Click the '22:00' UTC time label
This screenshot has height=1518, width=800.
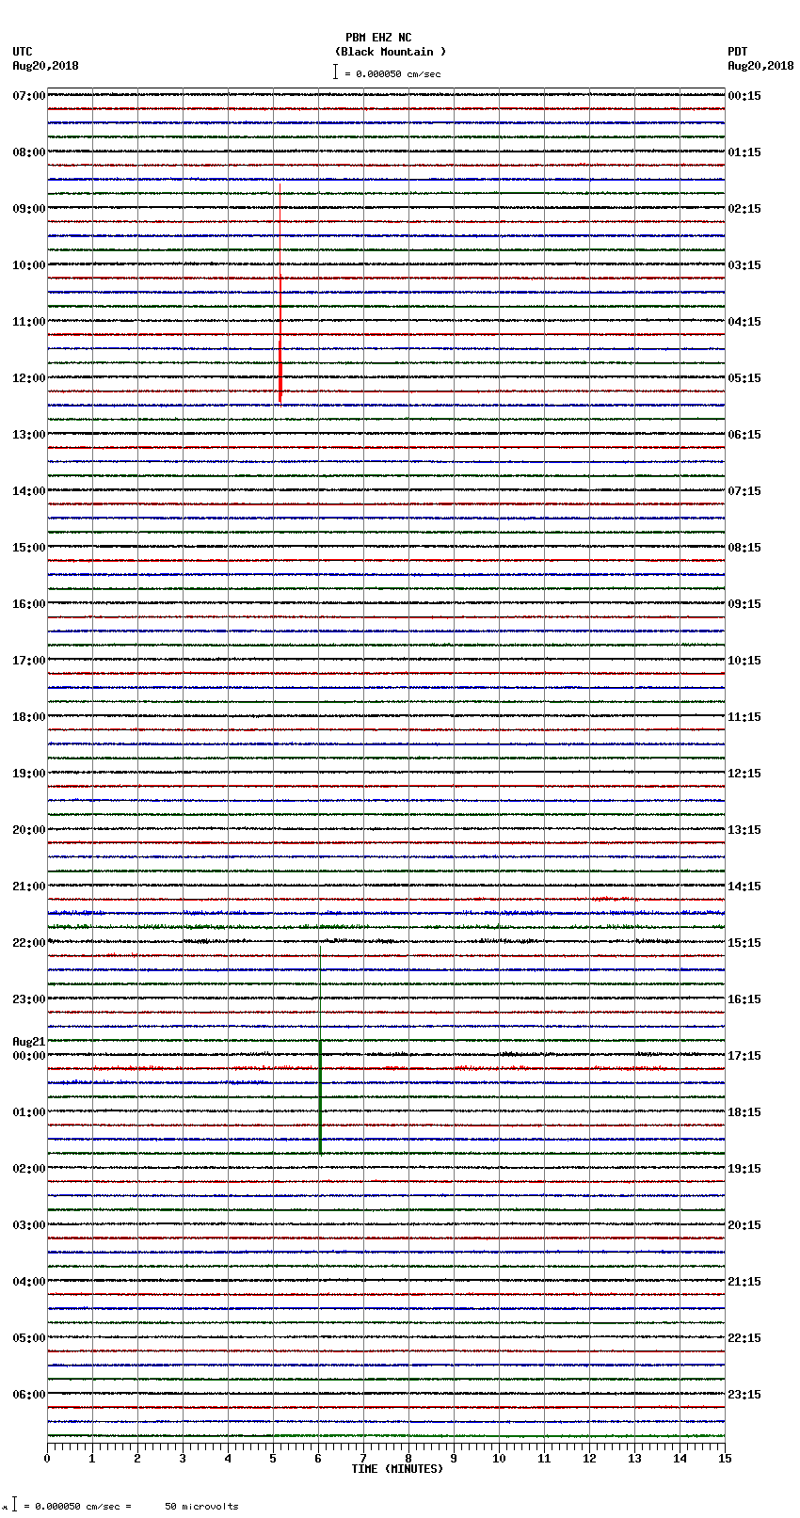point(29,943)
